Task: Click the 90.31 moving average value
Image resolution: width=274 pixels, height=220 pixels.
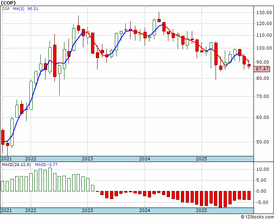Action: (33, 9)
